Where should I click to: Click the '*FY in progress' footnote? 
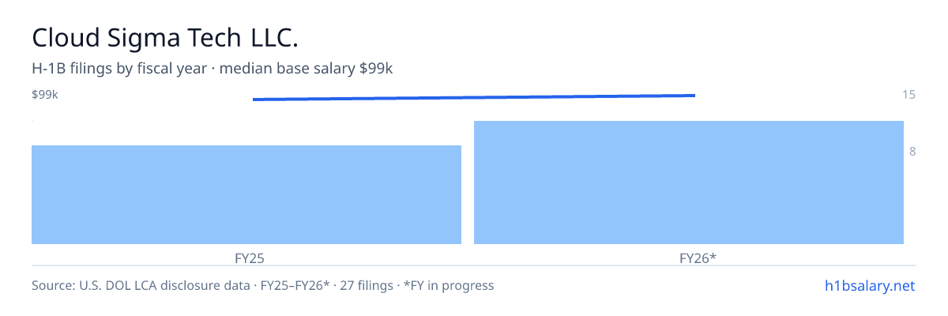click(448, 285)
